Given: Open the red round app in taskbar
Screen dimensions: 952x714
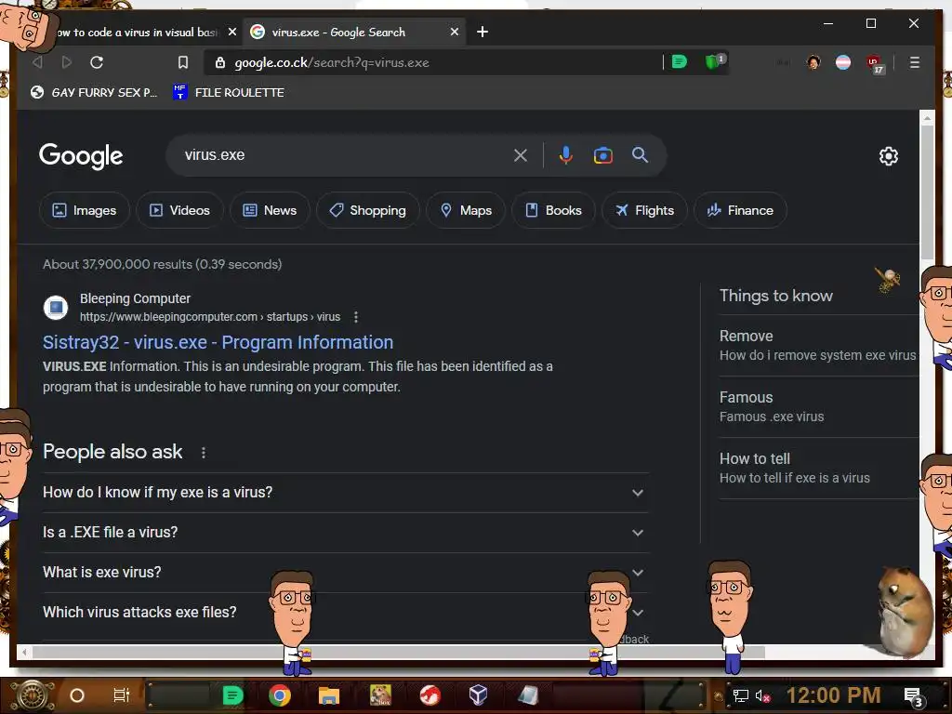Looking at the screenshot, I should click(430, 695).
